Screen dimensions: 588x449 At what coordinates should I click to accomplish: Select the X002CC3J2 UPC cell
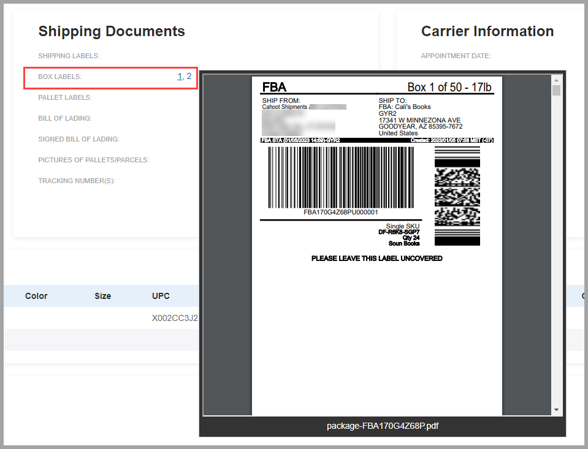tap(175, 318)
